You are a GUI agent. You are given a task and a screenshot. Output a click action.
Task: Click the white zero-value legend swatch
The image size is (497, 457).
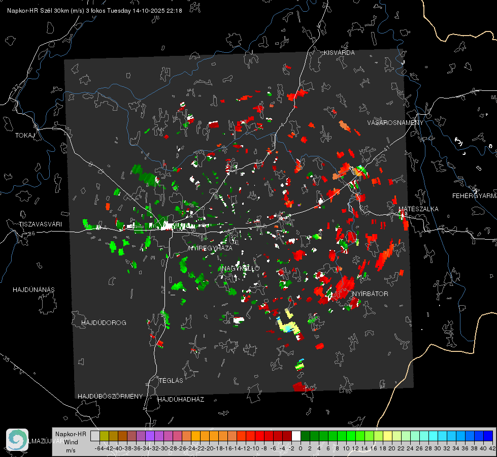coord(296,436)
